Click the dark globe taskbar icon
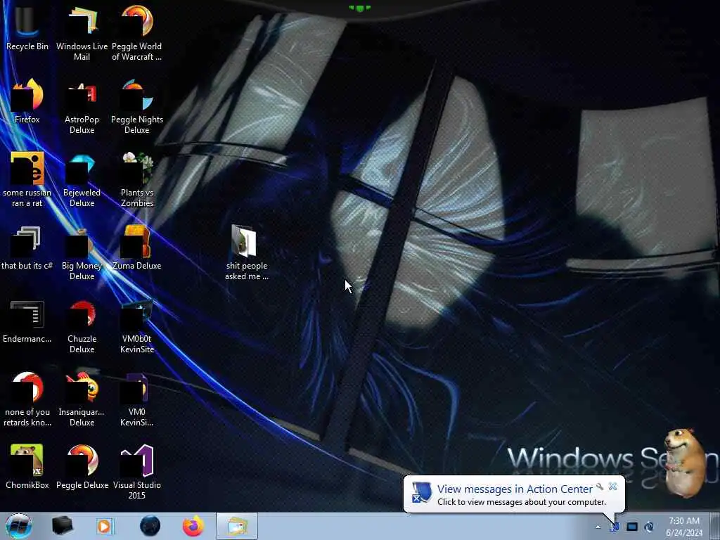720x540 pixels. [150, 526]
